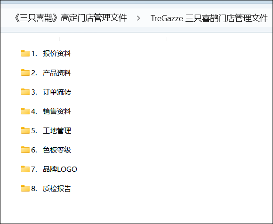Select the 色板等级 folder name
Image resolution: width=273 pixels, height=224 pixels.
coord(57,150)
